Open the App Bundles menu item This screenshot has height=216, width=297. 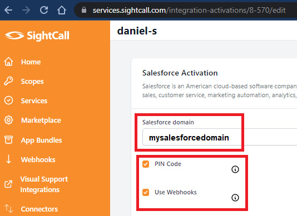point(42,140)
